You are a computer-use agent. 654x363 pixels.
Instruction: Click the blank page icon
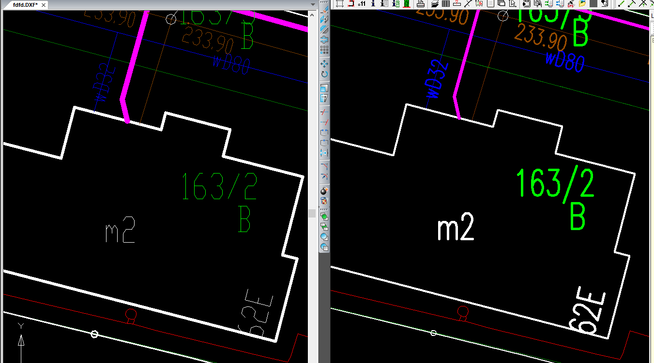pos(490,3)
